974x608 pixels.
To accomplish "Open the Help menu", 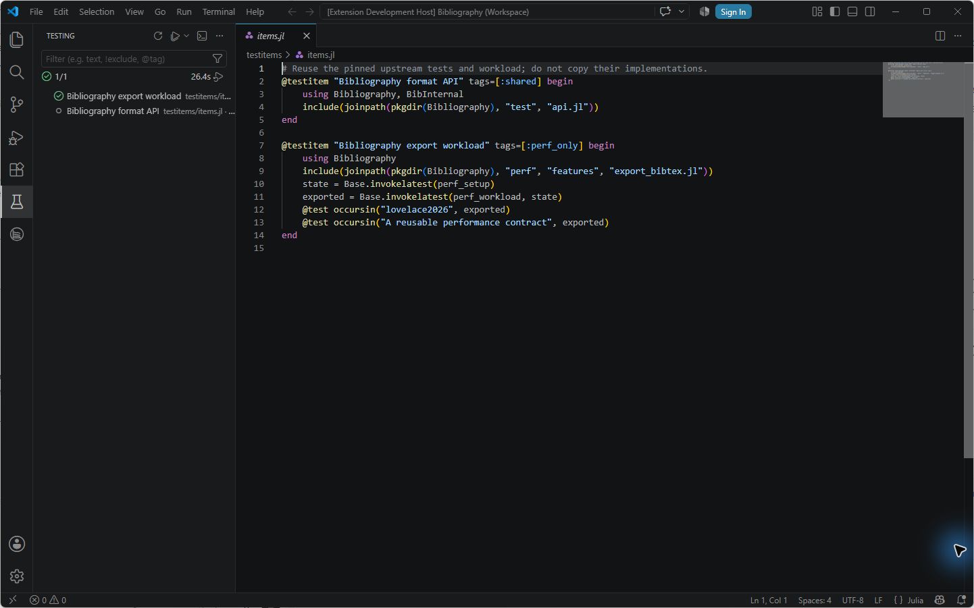I will pyautogui.click(x=255, y=11).
